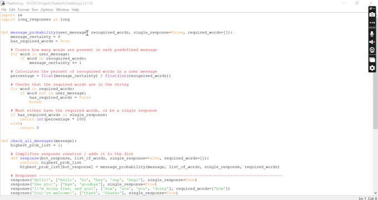Click the line 'percentage = float(message_certainty)'
The height and width of the screenshot is (200, 378).
point(91,76)
